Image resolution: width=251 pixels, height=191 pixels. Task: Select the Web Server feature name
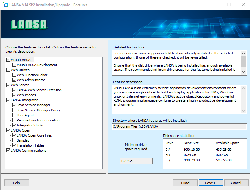point(20,85)
